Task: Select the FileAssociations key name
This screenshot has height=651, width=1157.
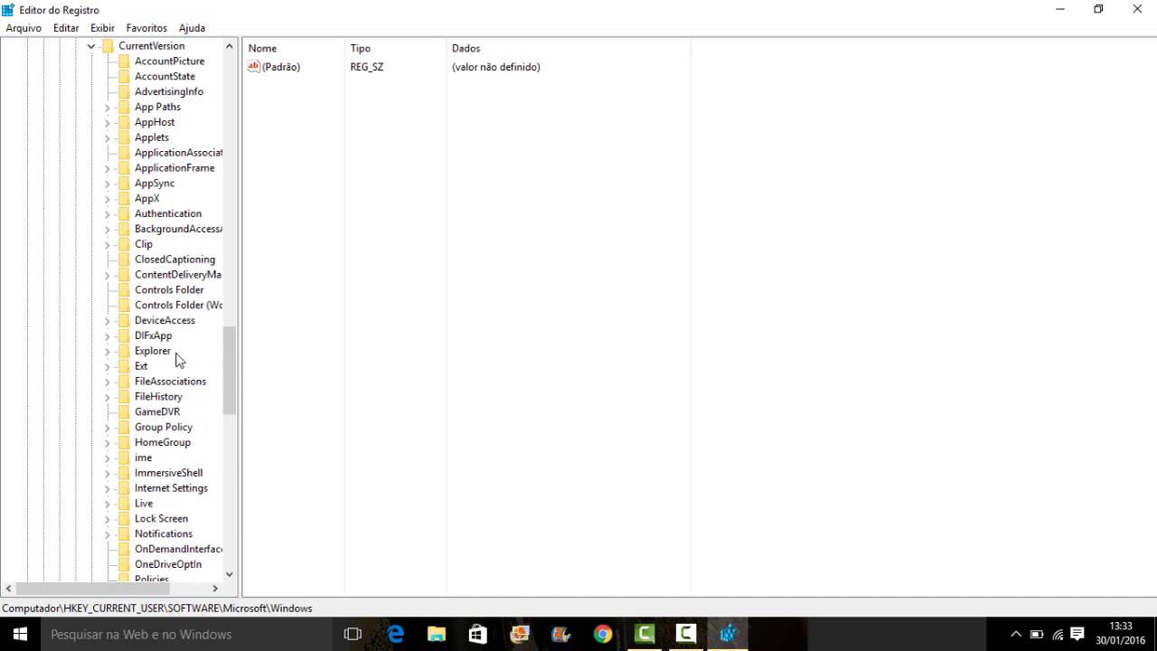Action: (170, 382)
